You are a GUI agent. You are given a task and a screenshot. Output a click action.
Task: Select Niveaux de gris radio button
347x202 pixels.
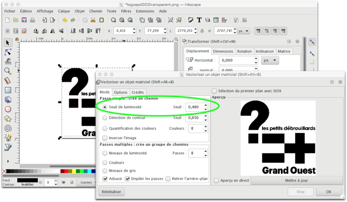pyautogui.click(x=105, y=171)
